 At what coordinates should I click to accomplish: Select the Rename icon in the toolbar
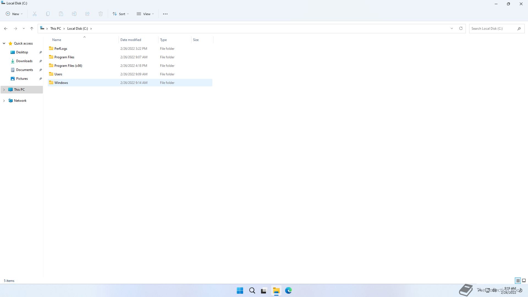point(74,14)
